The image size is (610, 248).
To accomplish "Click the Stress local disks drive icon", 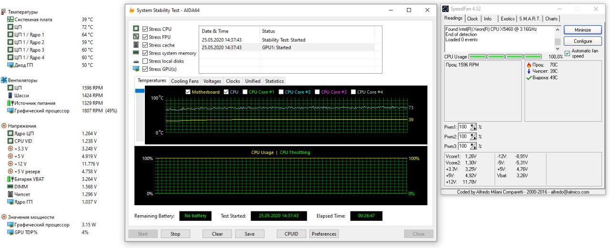I will coord(136,61).
